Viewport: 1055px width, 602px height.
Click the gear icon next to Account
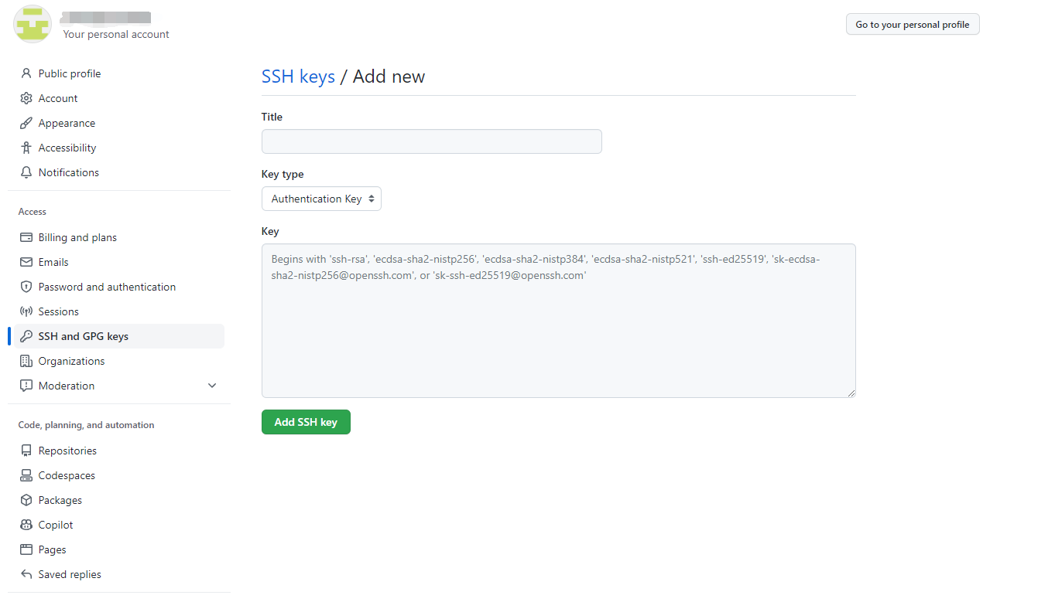click(x=26, y=98)
